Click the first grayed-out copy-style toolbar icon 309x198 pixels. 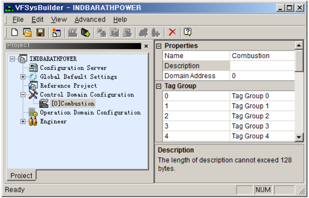(102, 33)
